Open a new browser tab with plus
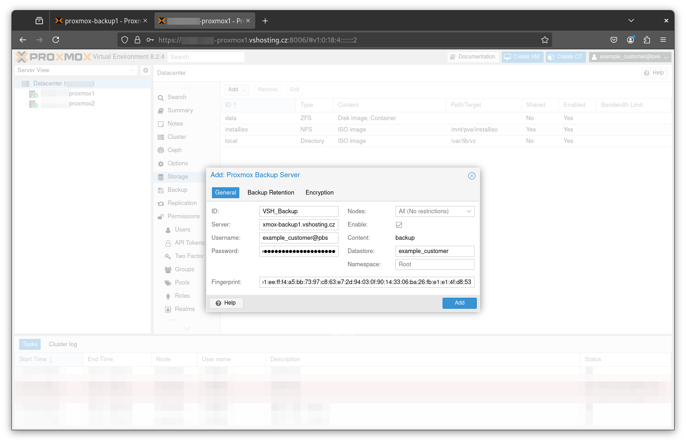Screen dimensions: 686x443 click(x=265, y=21)
